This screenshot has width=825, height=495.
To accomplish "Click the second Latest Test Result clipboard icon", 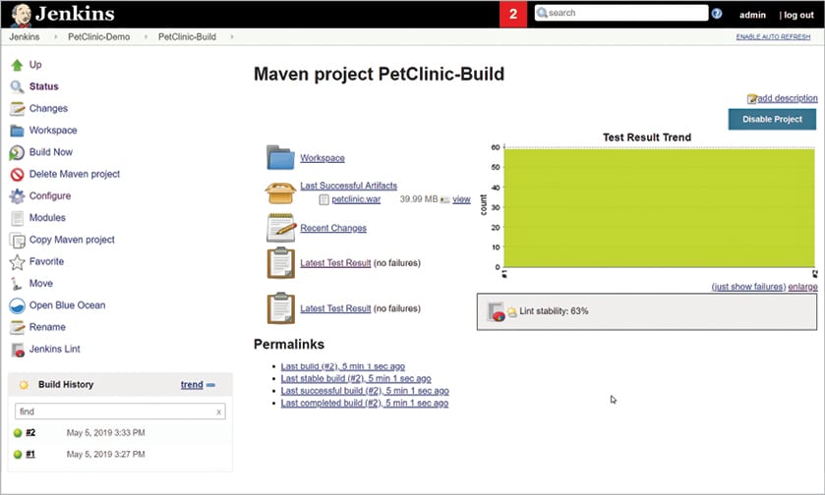I will (x=281, y=308).
